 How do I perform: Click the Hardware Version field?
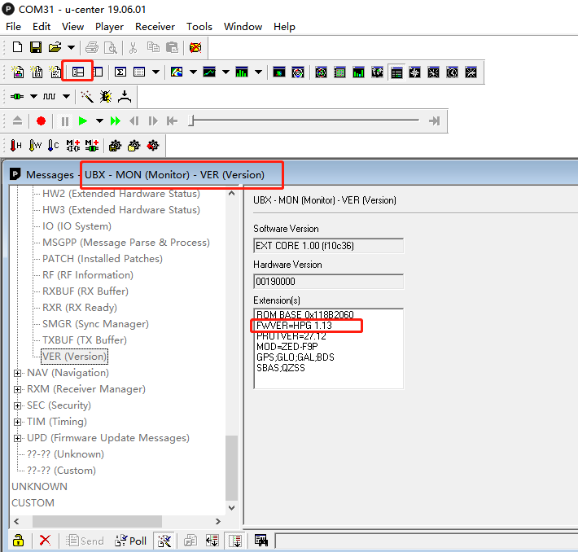[x=328, y=282]
